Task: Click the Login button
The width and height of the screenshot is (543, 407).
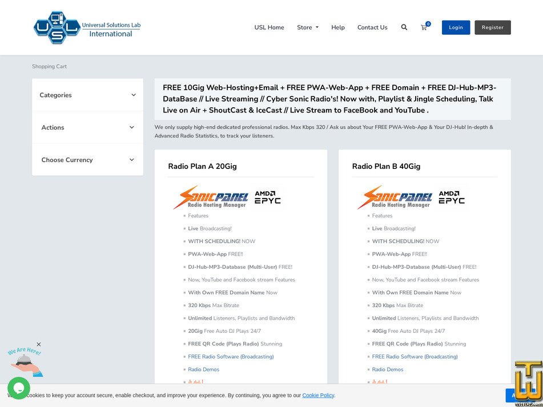Action: point(456,27)
